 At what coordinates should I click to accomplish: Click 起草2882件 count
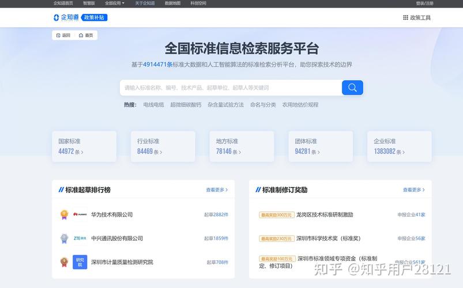(216, 214)
